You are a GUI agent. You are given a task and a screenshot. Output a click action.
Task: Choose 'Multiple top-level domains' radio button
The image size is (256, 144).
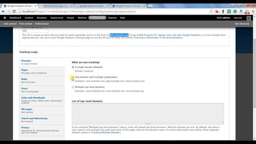click(73, 87)
